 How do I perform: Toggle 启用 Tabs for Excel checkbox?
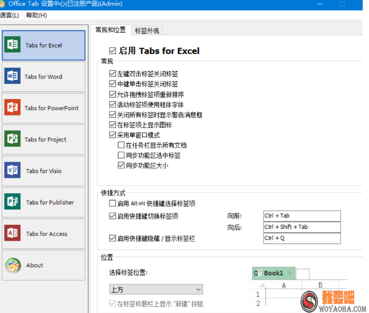(113, 50)
